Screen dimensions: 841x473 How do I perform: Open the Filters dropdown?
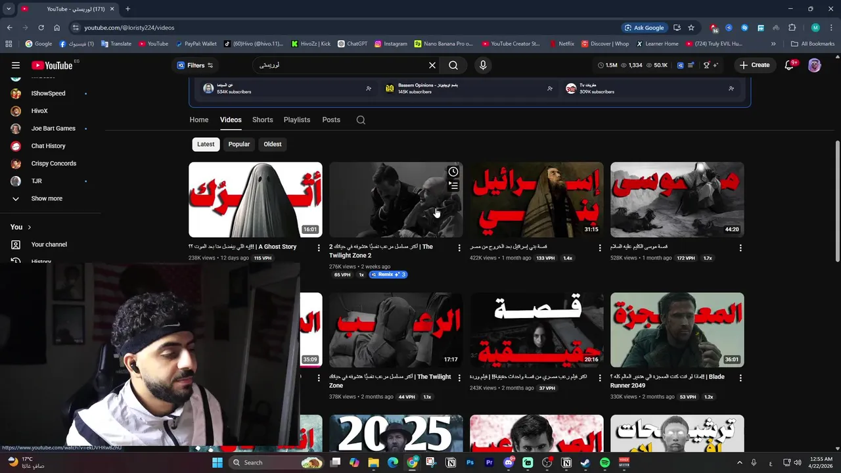click(195, 65)
